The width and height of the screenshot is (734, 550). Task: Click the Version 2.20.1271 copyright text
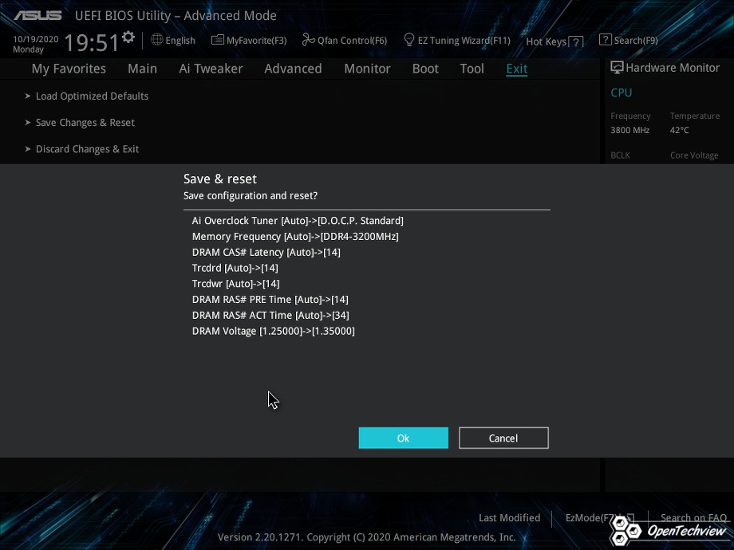click(366, 537)
